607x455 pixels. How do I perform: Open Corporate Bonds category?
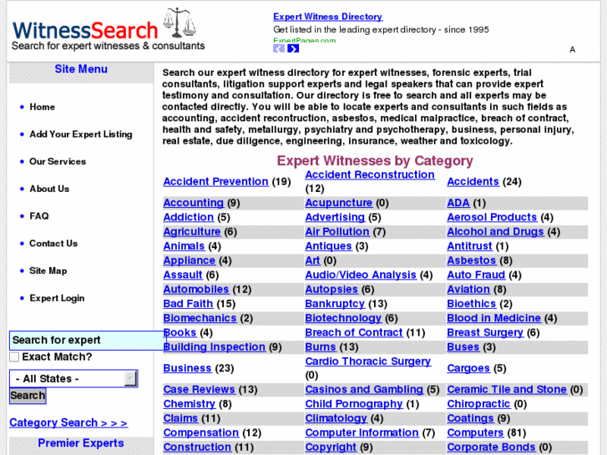click(491, 447)
